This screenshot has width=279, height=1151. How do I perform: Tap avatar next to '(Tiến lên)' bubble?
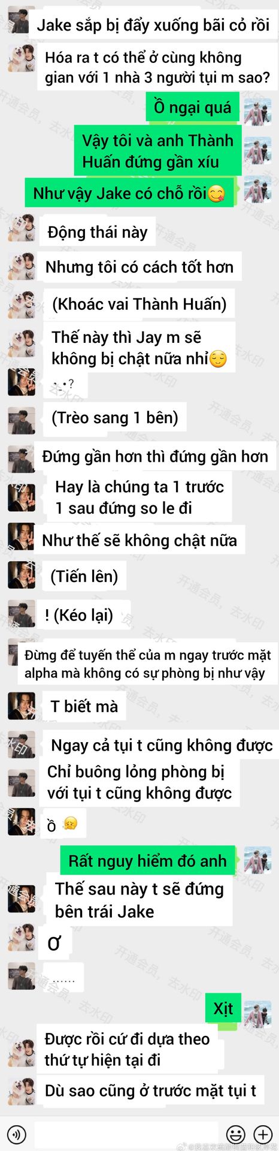point(21,575)
